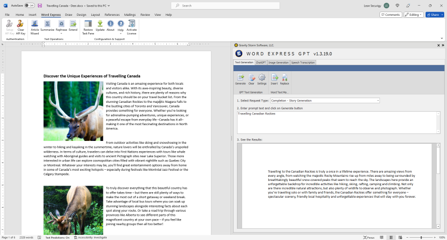Select the Word Express ribbon tab
The width and height of the screenshot is (447, 240).
[x=51, y=14]
